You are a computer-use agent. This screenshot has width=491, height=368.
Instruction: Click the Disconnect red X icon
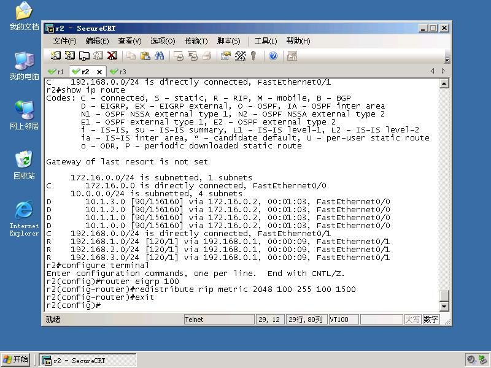112,56
